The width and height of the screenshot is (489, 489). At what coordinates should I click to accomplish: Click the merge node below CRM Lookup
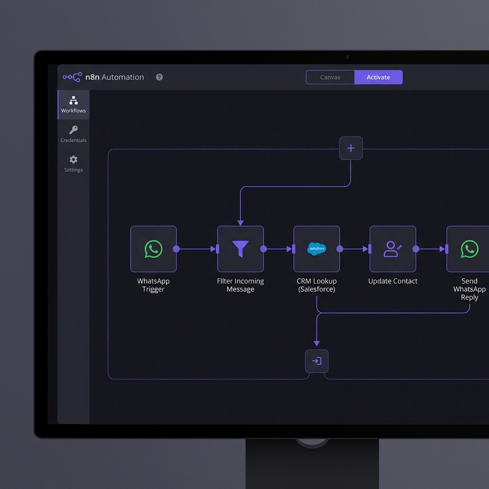[x=317, y=361]
